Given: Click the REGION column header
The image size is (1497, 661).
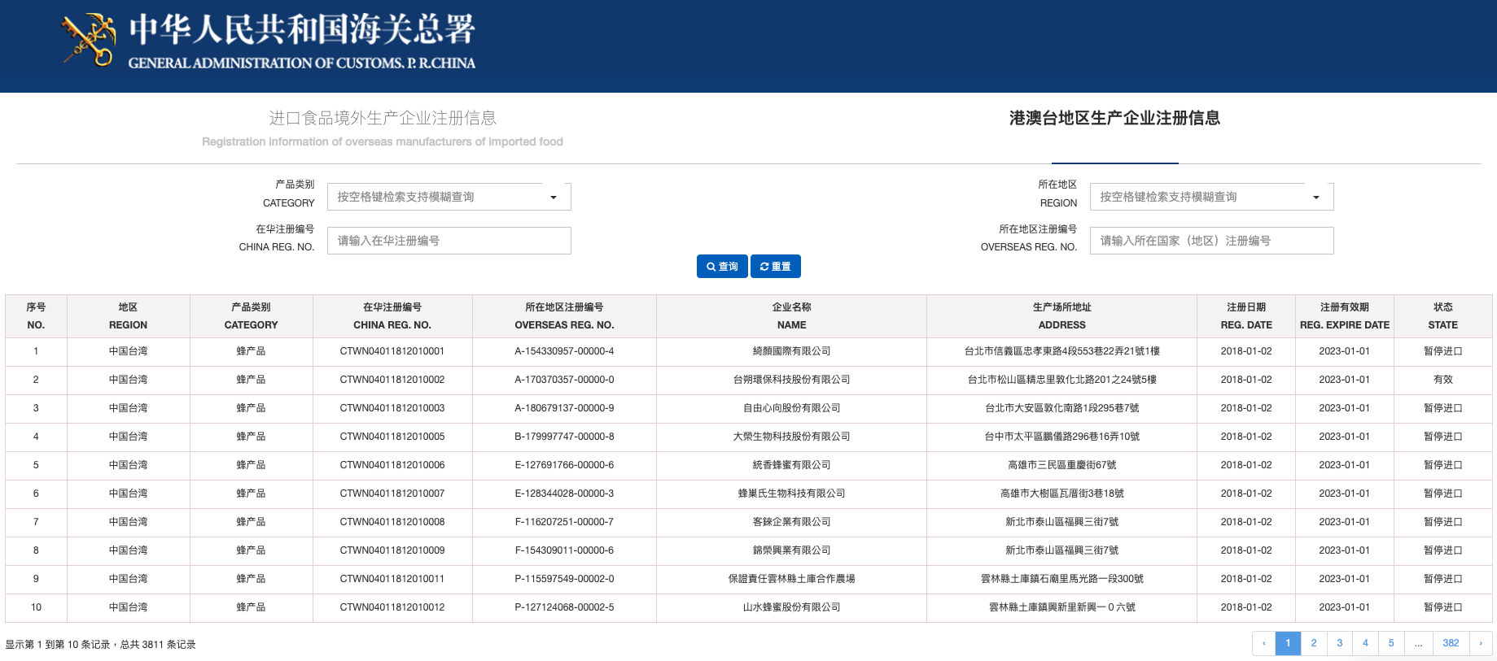Looking at the screenshot, I should coord(129,316).
